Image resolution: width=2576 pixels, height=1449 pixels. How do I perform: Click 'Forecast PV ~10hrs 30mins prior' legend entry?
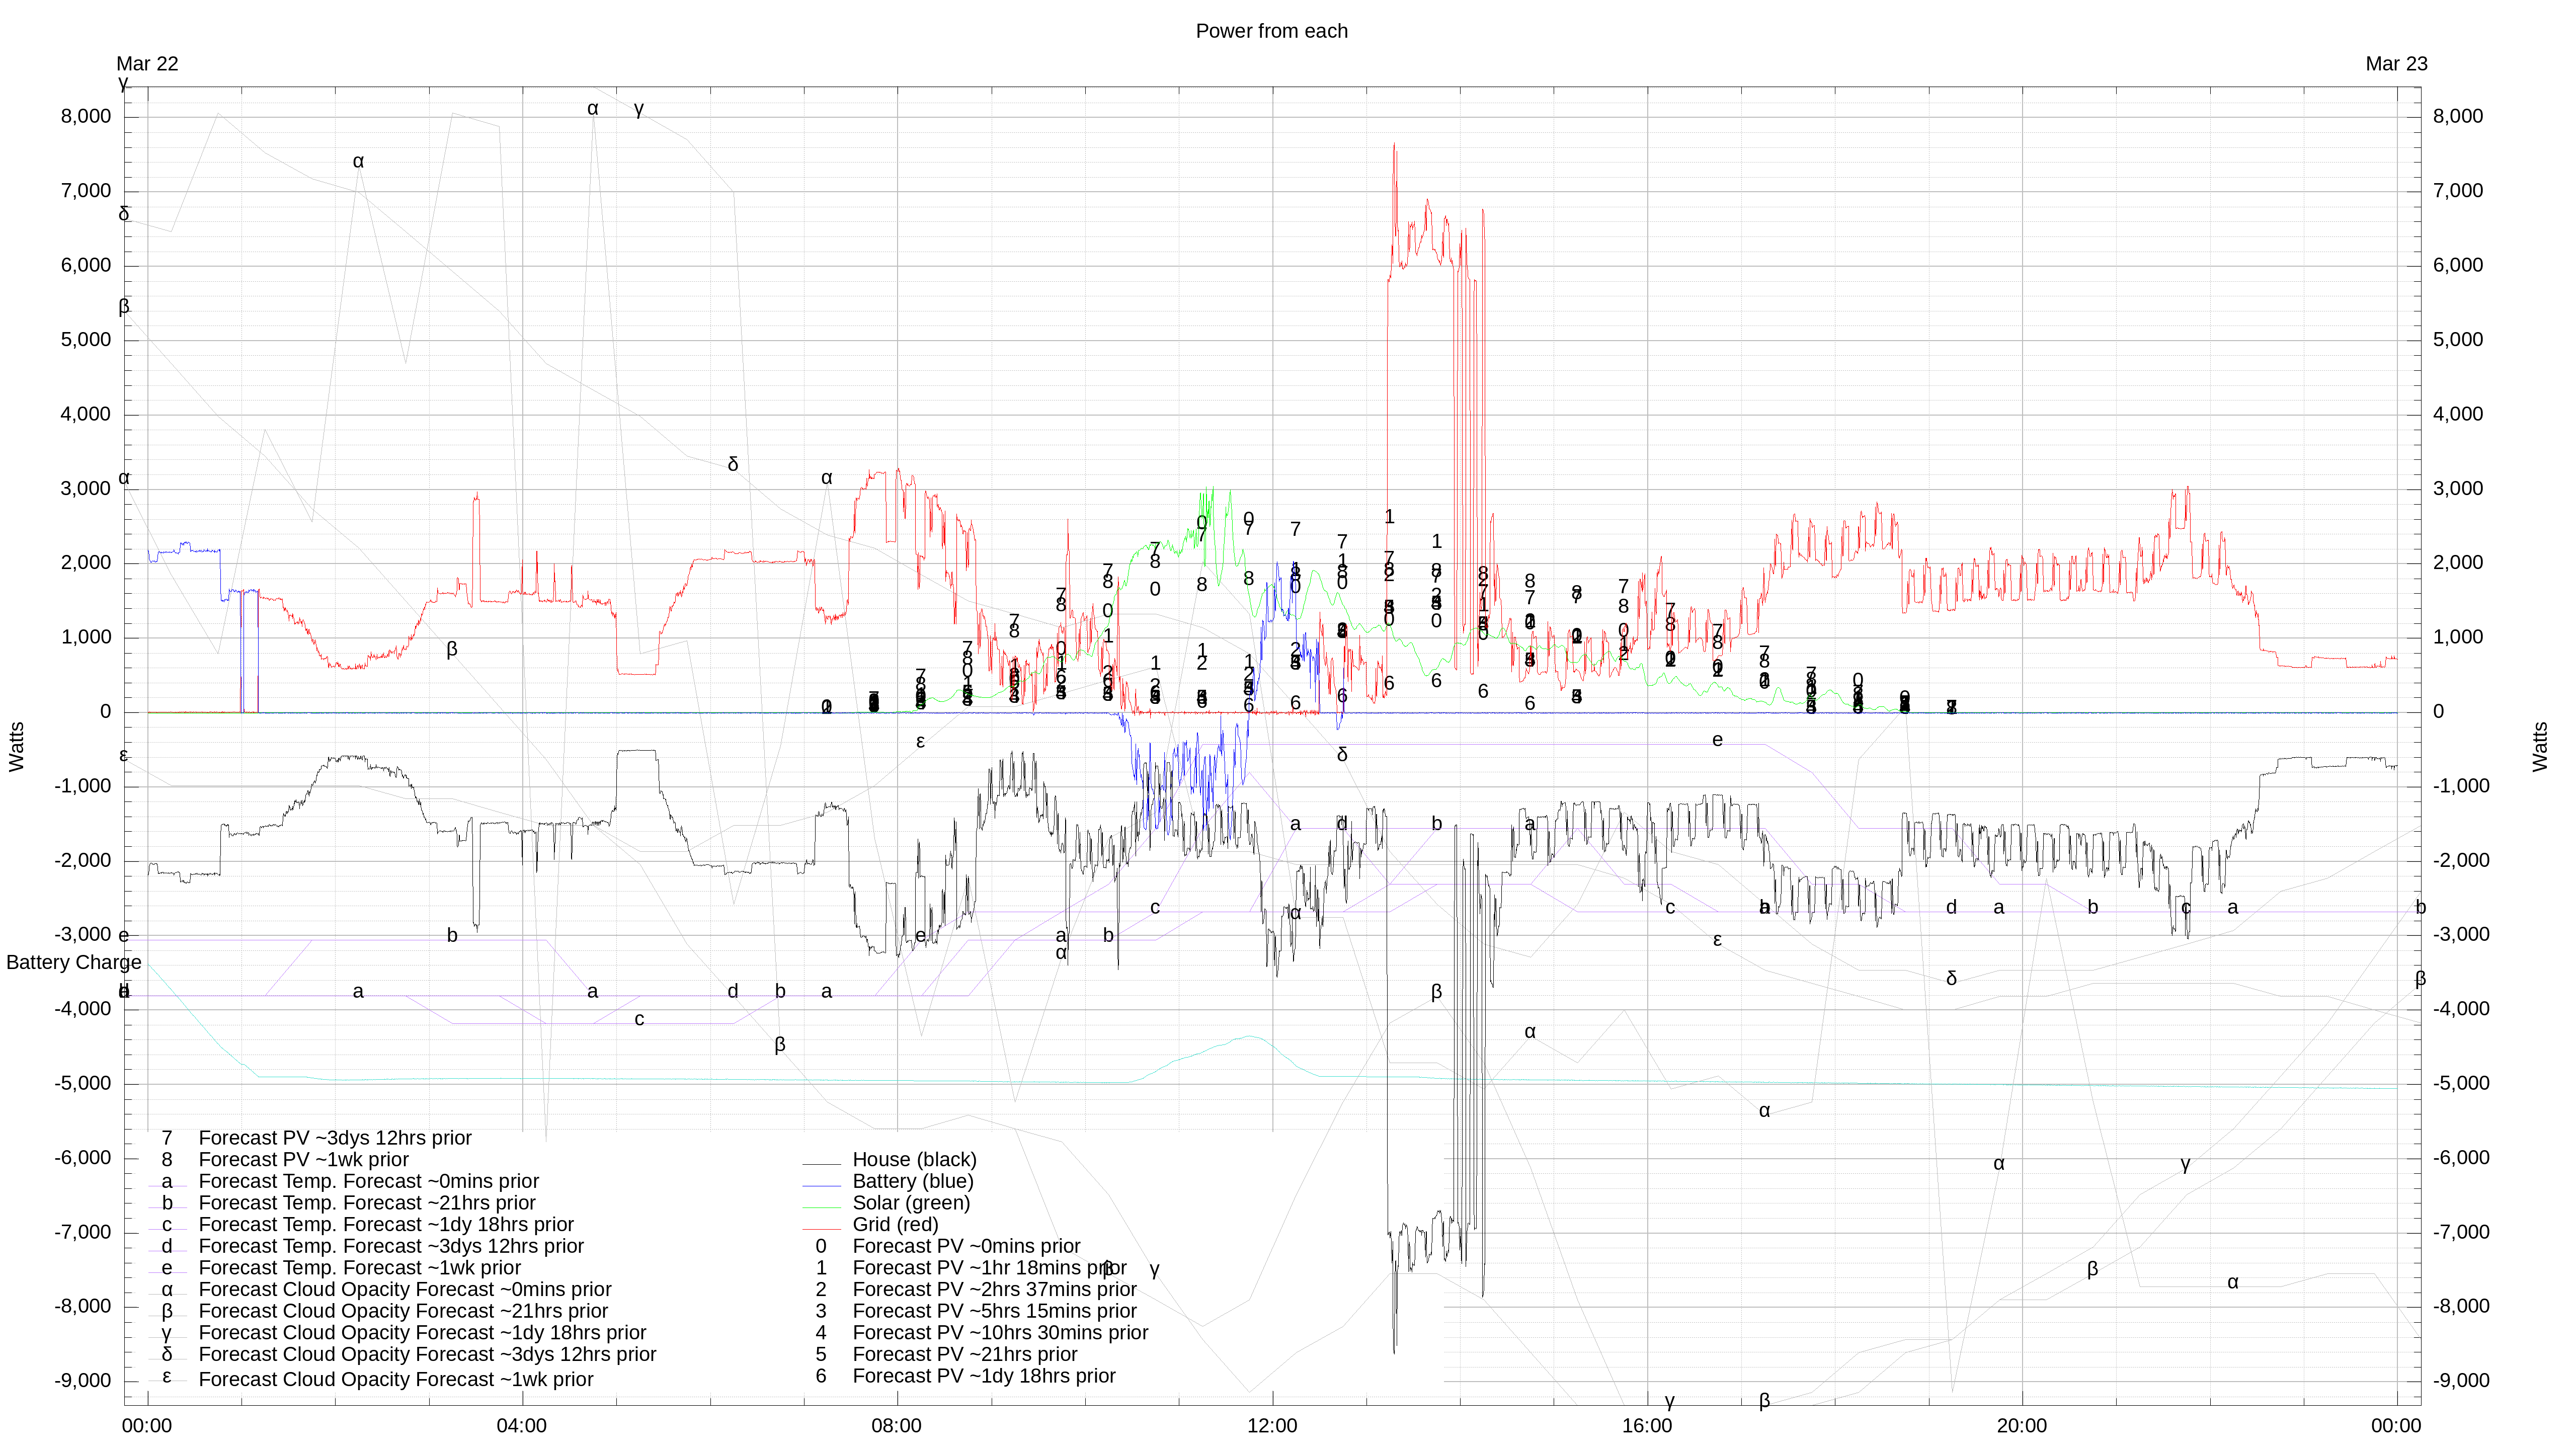pyautogui.click(x=1000, y=1333)
